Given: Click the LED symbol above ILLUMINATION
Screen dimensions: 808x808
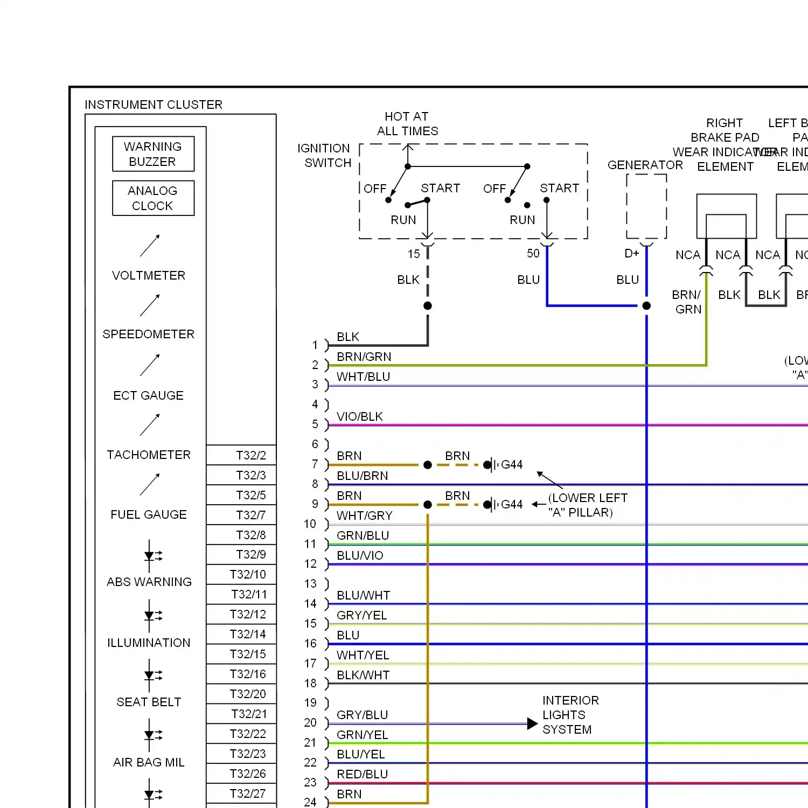Looking at the screenshot, I should (x=153, y=616).
